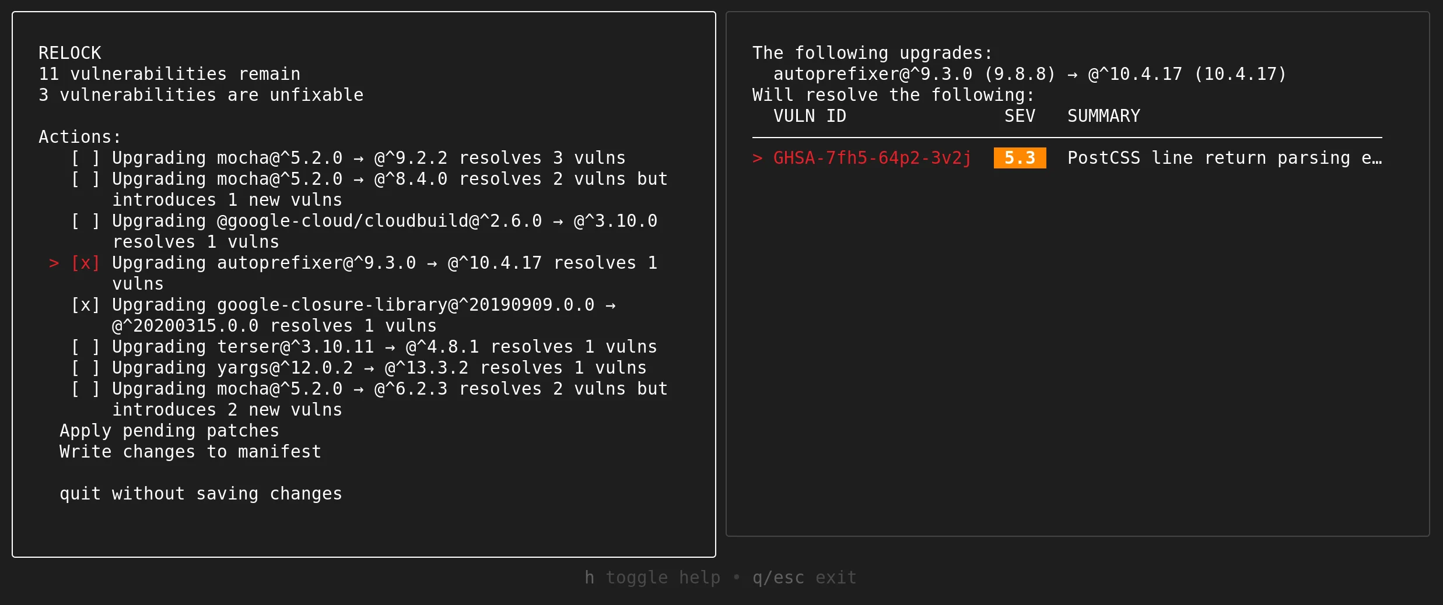Click the truncated PostCSS summary text
This screenshot has width=1443, height=605.
[1225, 157]
